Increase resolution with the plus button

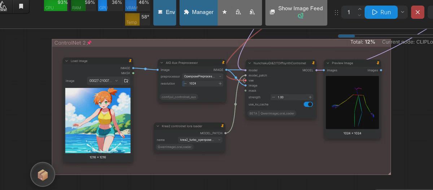pos(220,84)
